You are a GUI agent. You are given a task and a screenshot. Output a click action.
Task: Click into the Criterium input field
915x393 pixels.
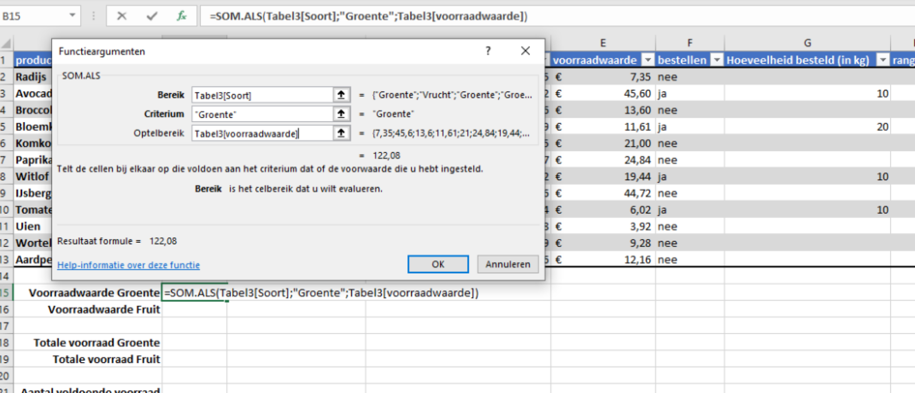tap(262, 114)
